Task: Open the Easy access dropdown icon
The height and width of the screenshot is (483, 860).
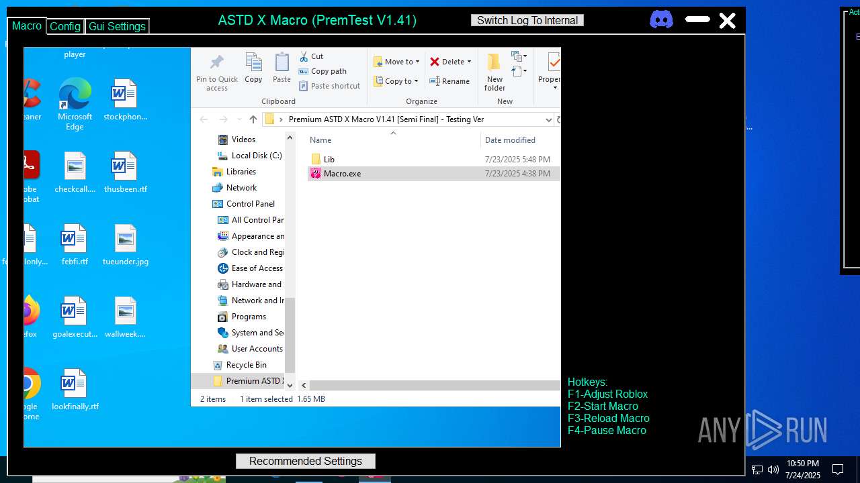Action: point(519,70)
